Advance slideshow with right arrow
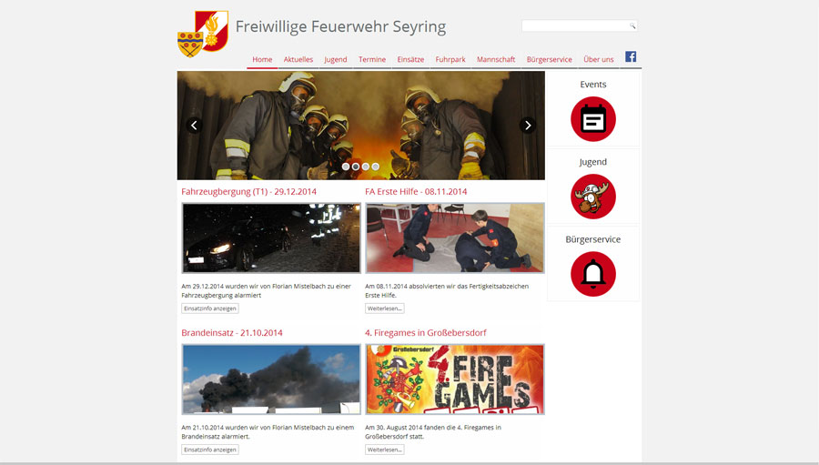This screenshot has width=819, height=465. click(x=528, y=126)
